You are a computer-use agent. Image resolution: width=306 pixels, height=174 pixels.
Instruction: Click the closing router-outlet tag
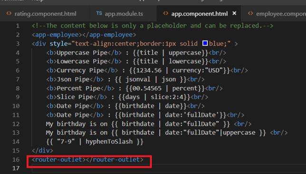tap(115, 160)
